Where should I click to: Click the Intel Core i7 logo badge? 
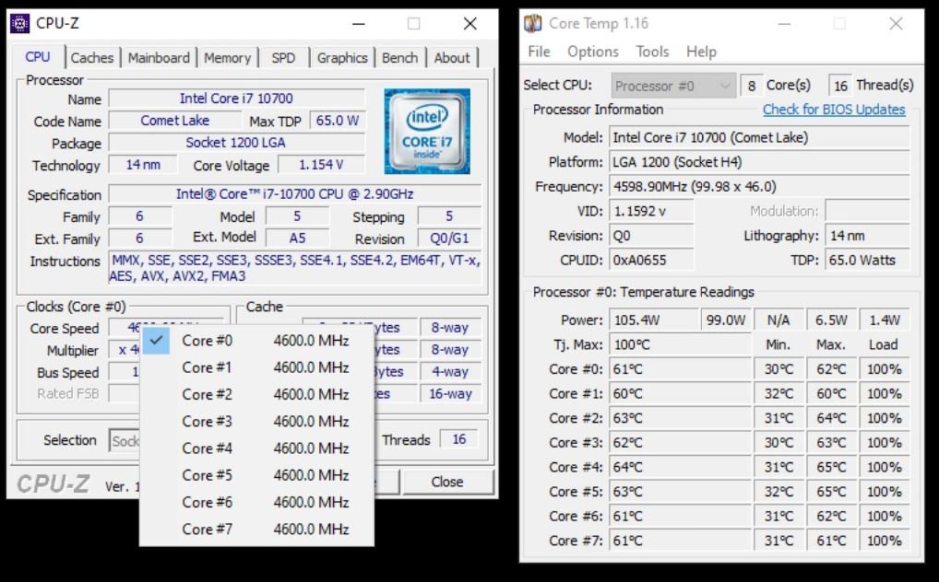click(x=426, y=131)
